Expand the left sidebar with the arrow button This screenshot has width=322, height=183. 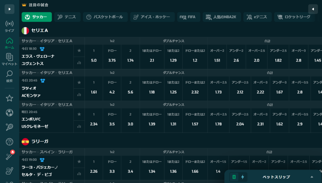point(9,9)
